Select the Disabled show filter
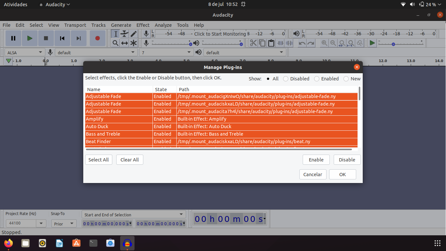Image resolution: width=446 pixels, height=251 pixels. [296, 79]
